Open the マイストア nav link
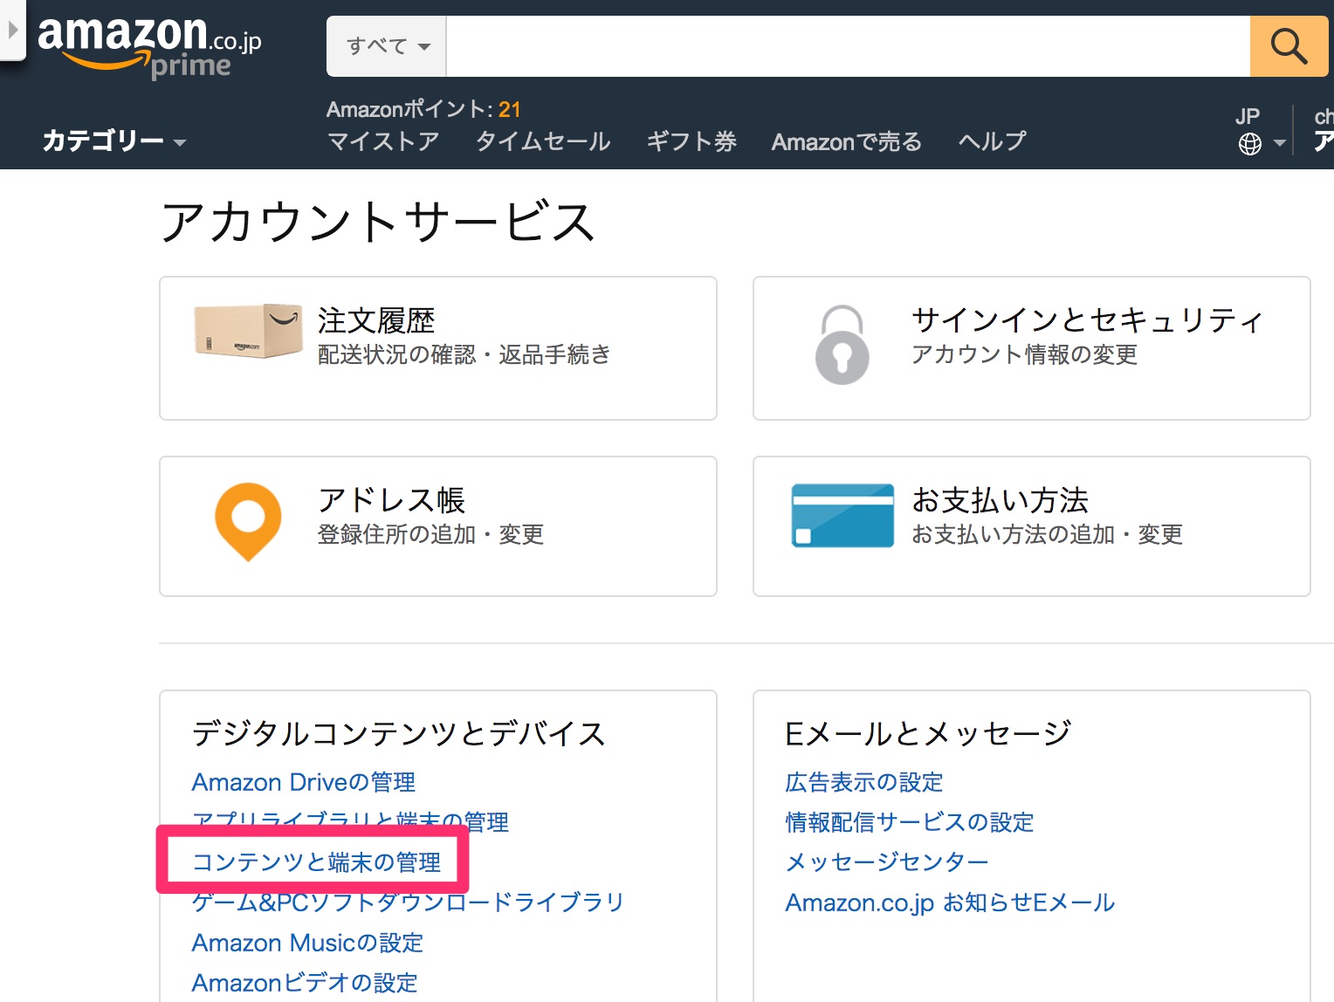 tap(383, 141)
